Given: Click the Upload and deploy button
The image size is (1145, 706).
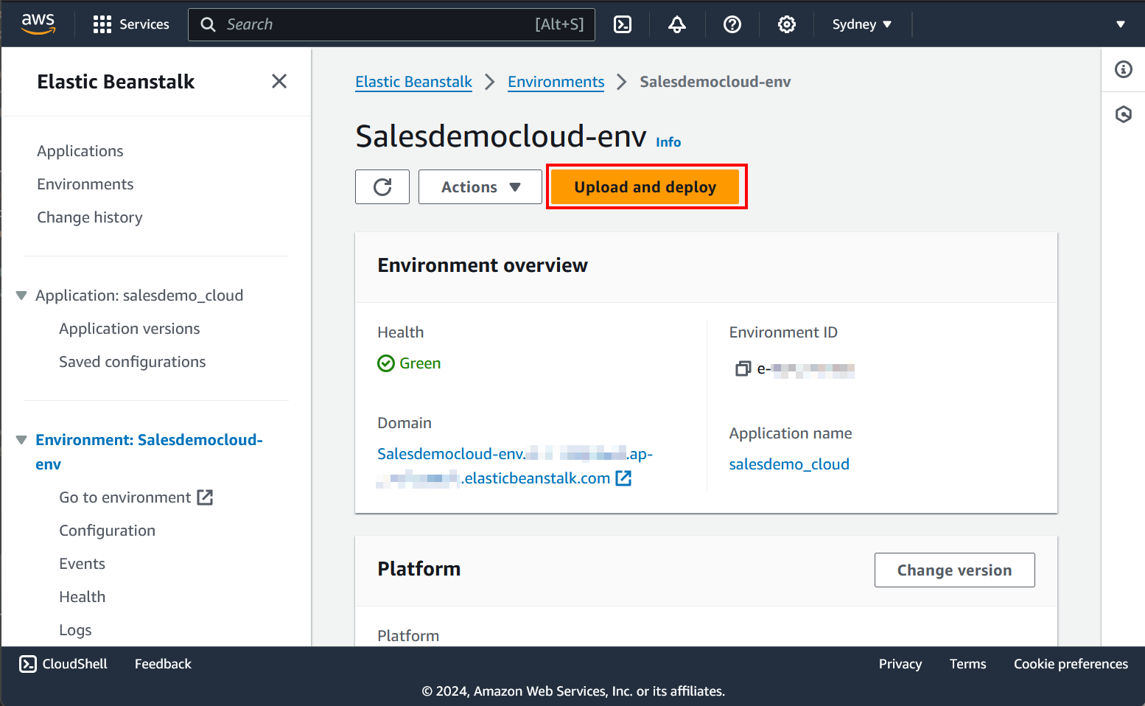Looking at the screenshot, I should [x=645, y=187].
